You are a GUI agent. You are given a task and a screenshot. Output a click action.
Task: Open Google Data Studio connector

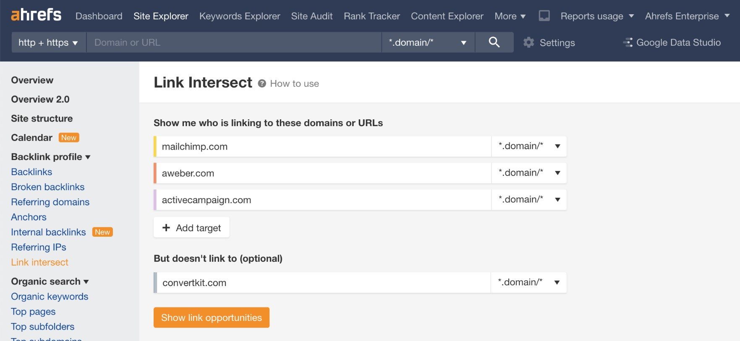point(672,42)
